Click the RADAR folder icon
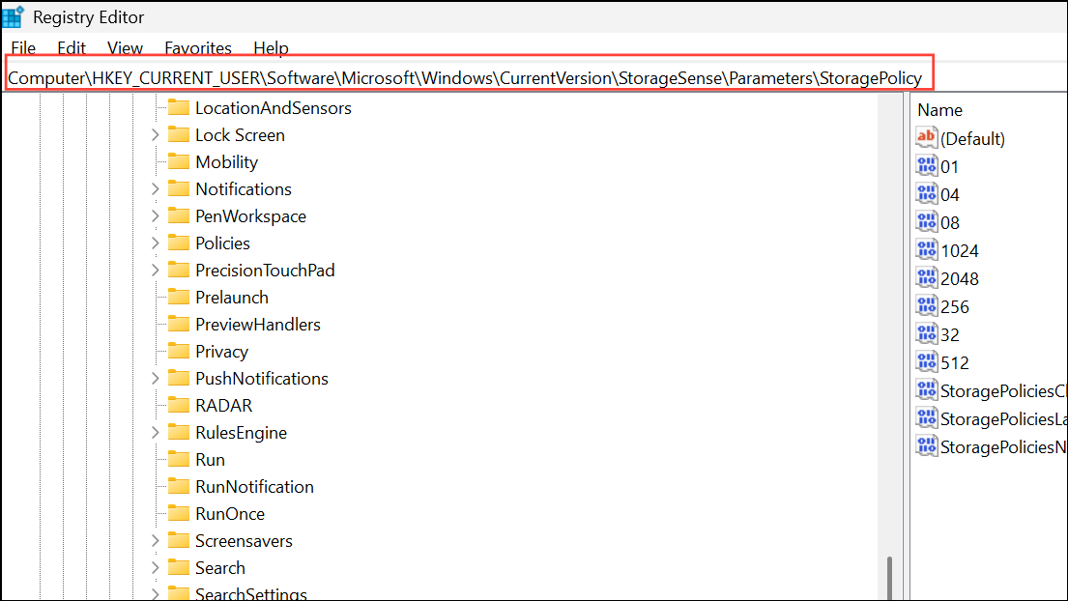 [179, 405]
